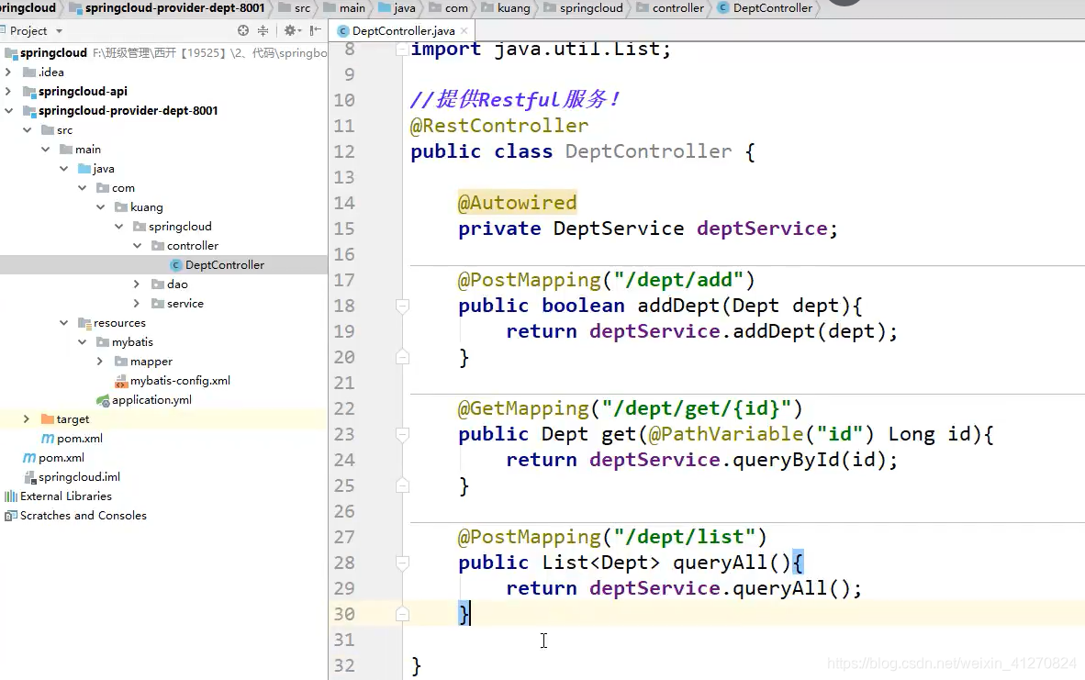Click the queryById call on line 24

(x=786, y=460)
